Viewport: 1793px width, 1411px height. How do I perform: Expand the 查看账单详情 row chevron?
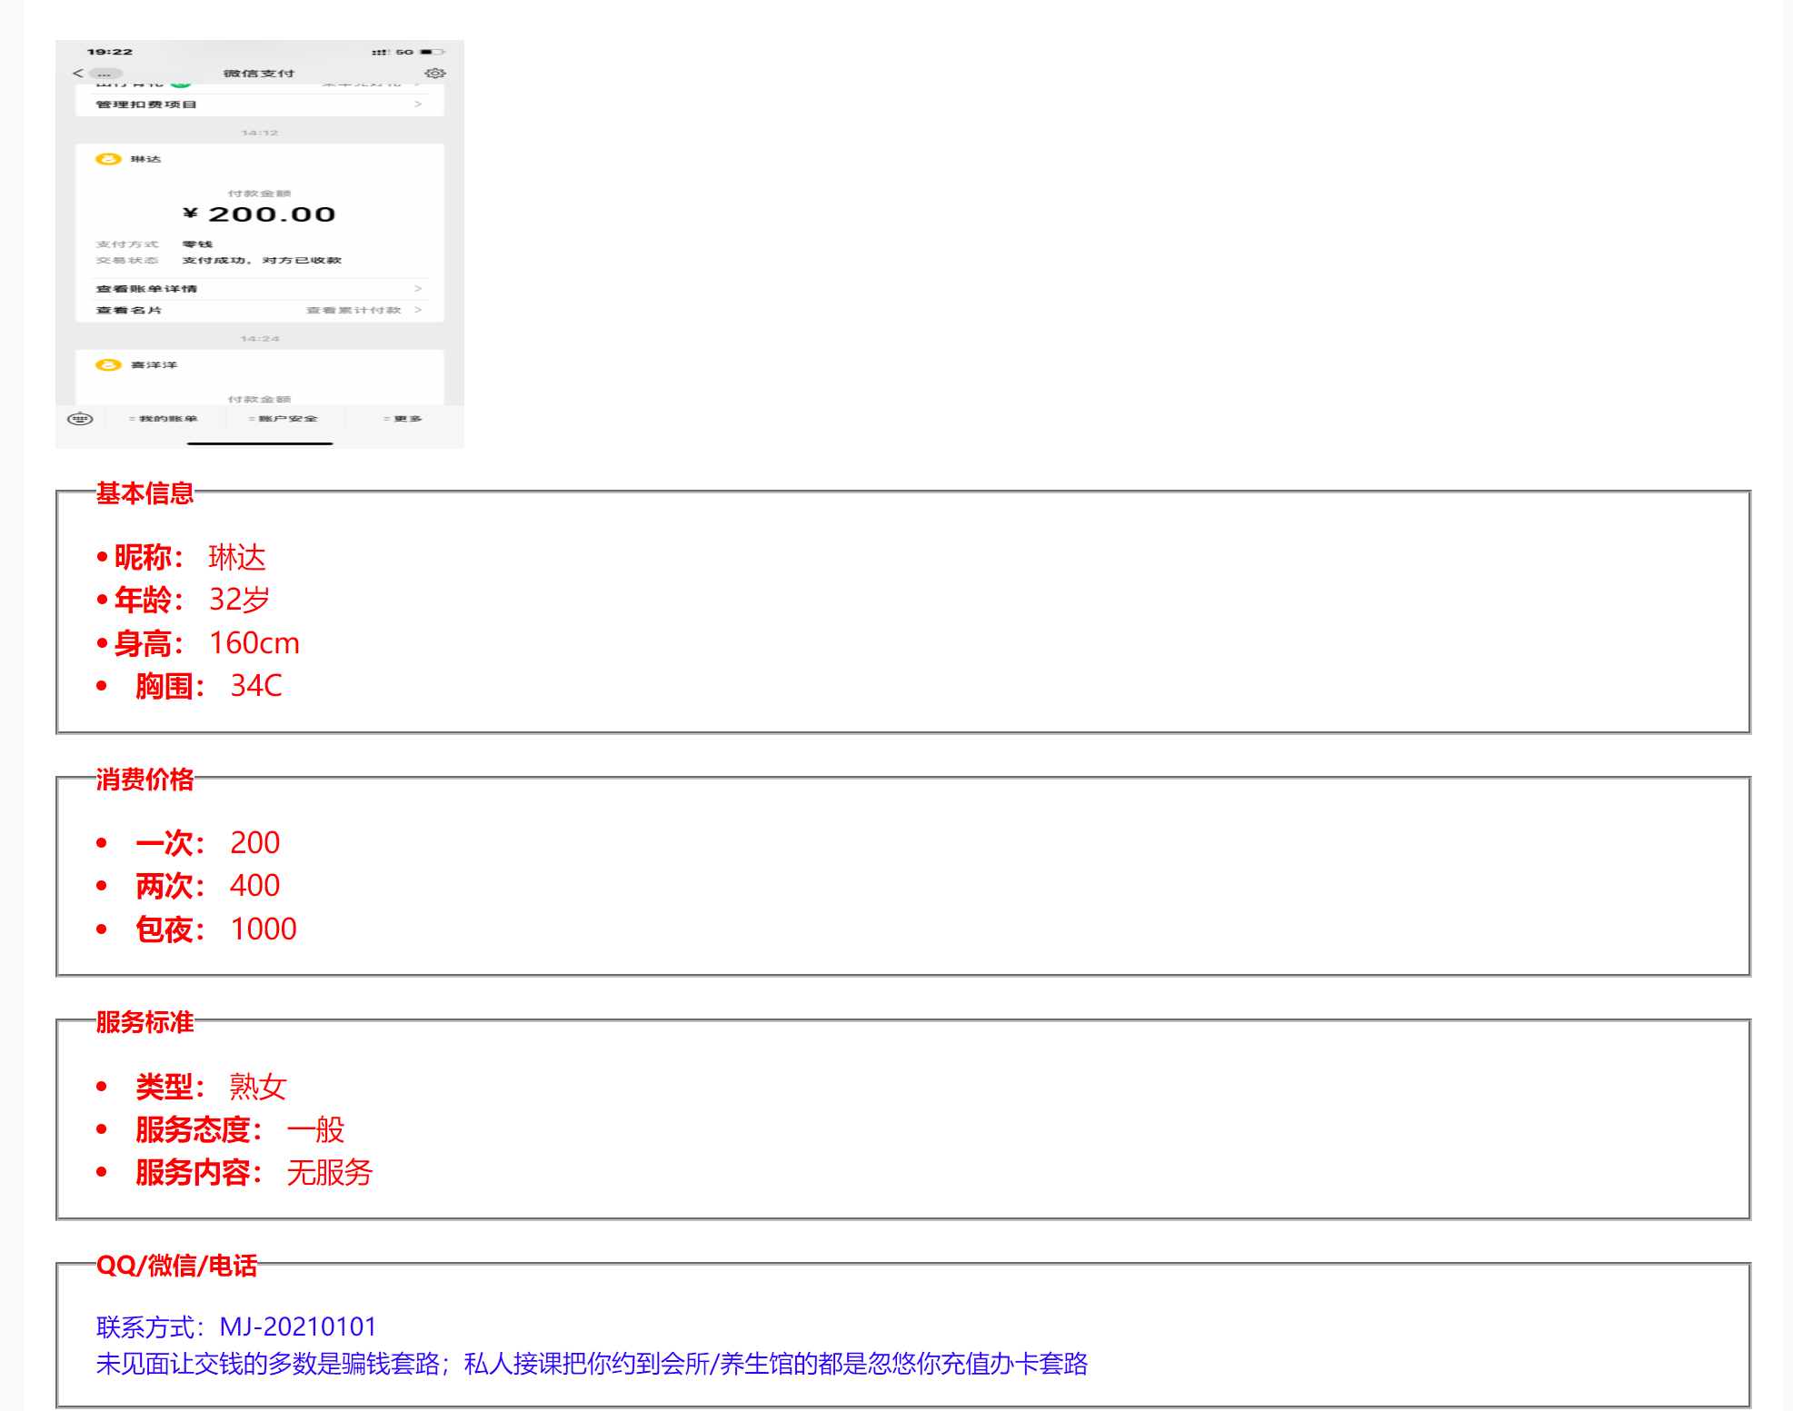418,288
